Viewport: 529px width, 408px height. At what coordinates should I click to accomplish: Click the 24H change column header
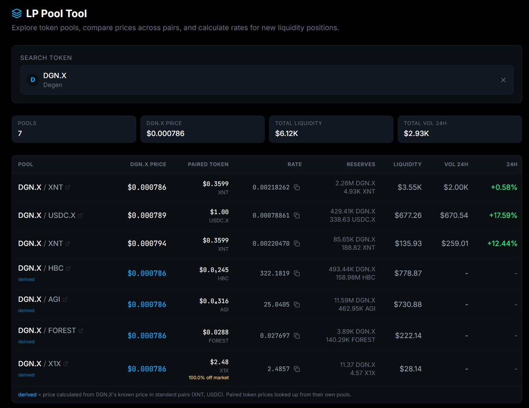coord(512,164)
